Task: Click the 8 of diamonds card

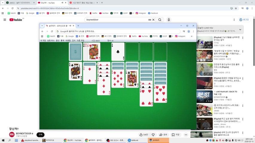Action: coord(118,79)
